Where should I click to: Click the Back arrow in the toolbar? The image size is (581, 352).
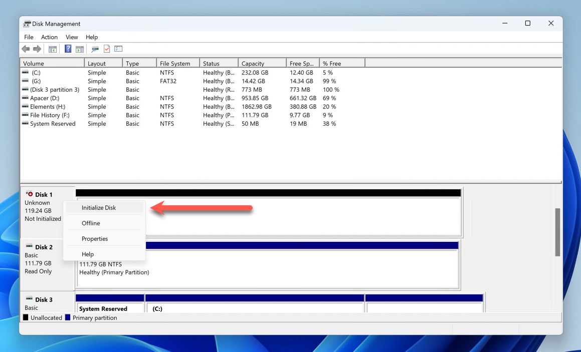pos(26,49)
